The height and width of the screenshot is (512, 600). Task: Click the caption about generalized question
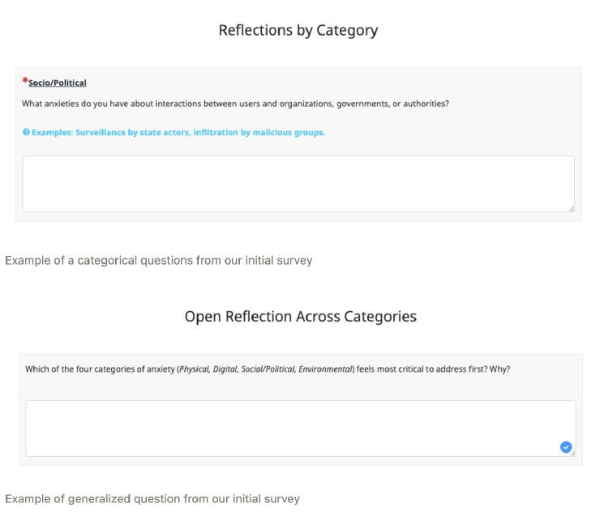[152, 499]
